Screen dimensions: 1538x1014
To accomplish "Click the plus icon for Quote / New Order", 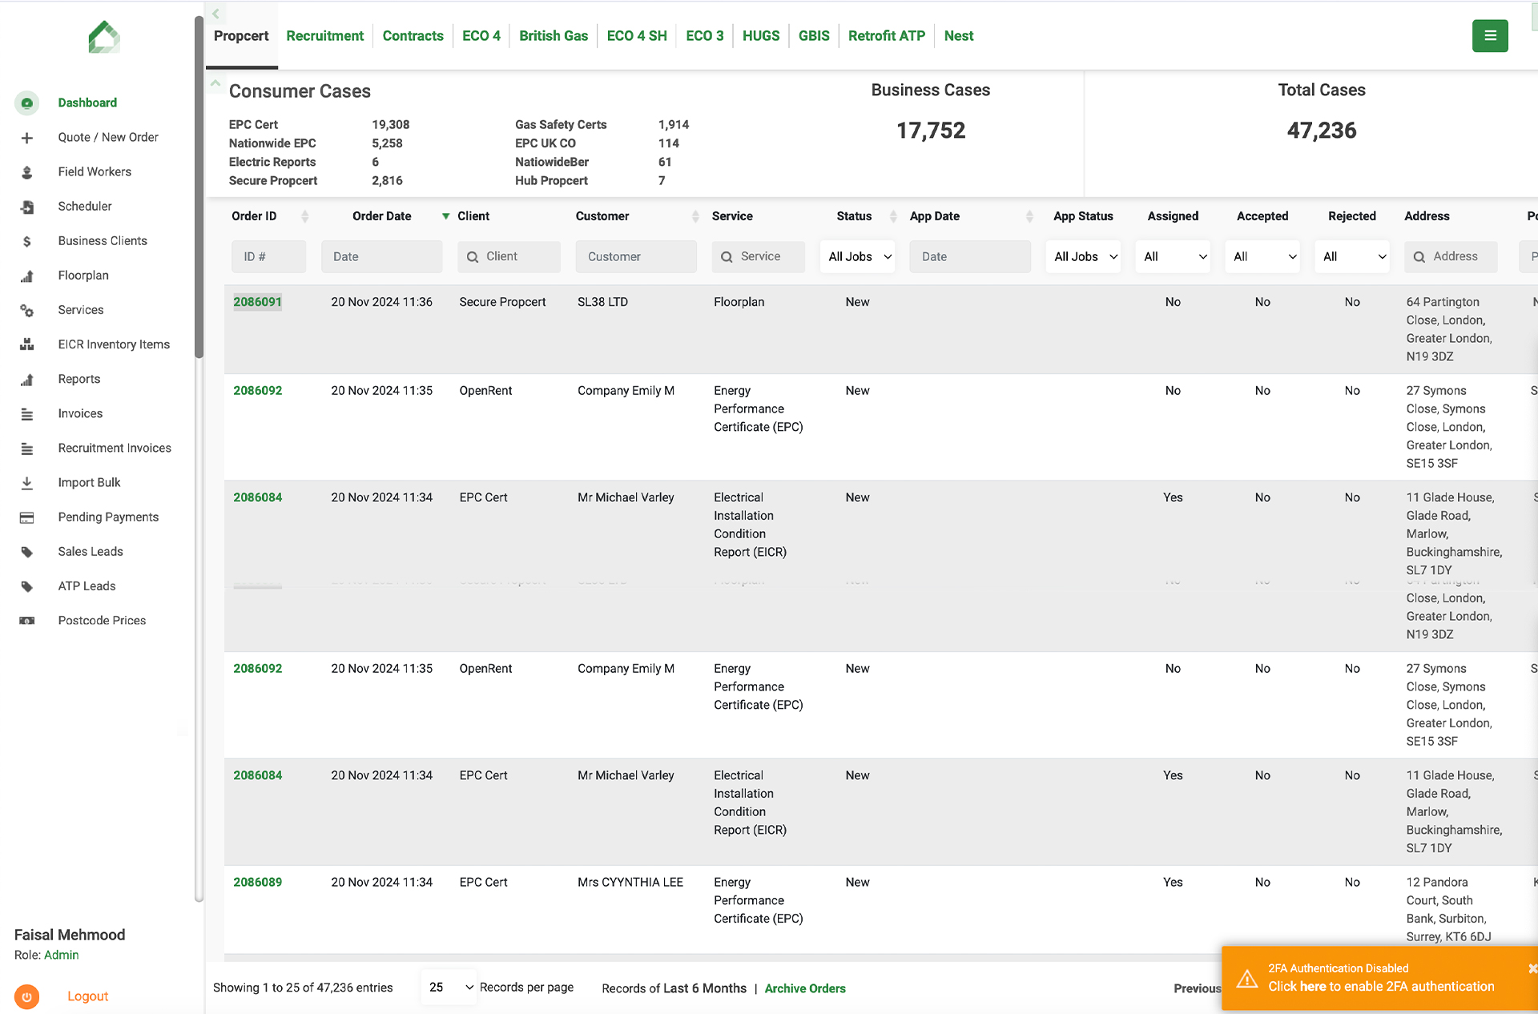I will point(26,138).
